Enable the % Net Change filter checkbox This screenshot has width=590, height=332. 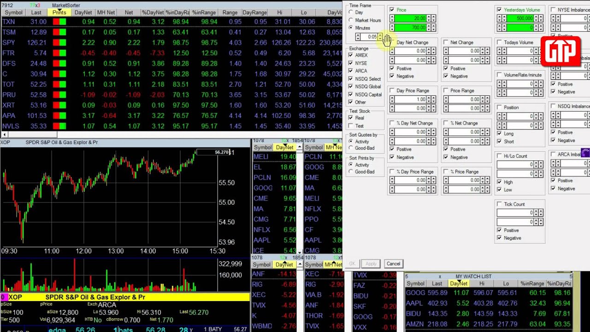pos(446,123)
